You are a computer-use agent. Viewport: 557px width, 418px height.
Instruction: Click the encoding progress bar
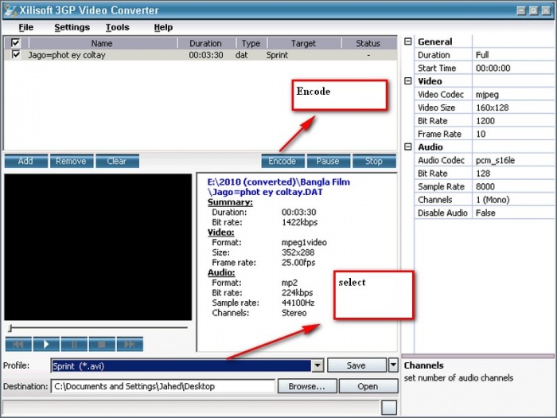[x=191, y=408]
